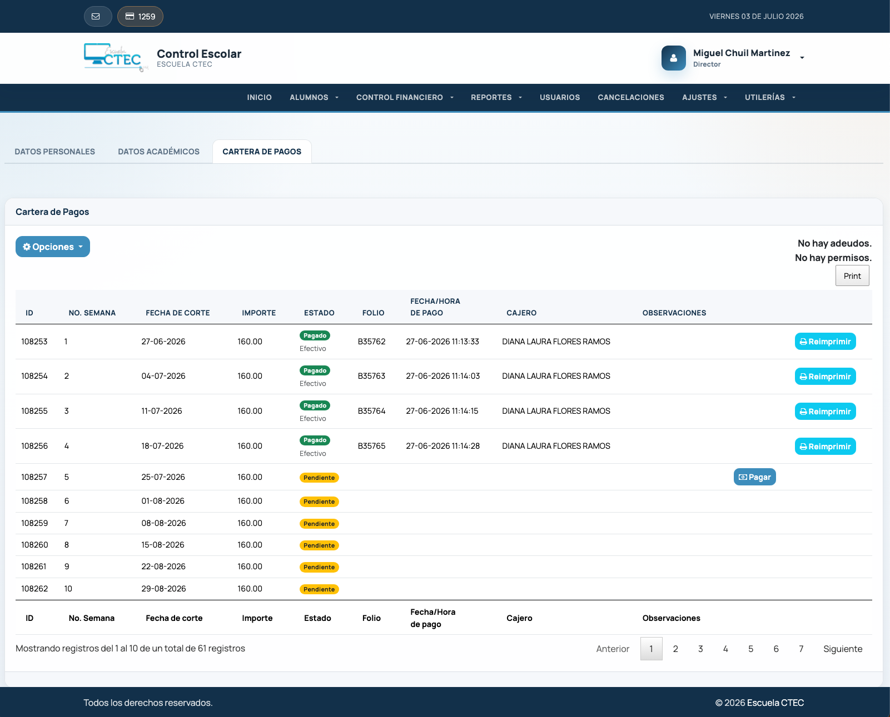The height and width of the screenshot is (717, 890).
Task: Switch to the Datos Académicos tab
Action: pyautogui.click(x=158, y=152)
